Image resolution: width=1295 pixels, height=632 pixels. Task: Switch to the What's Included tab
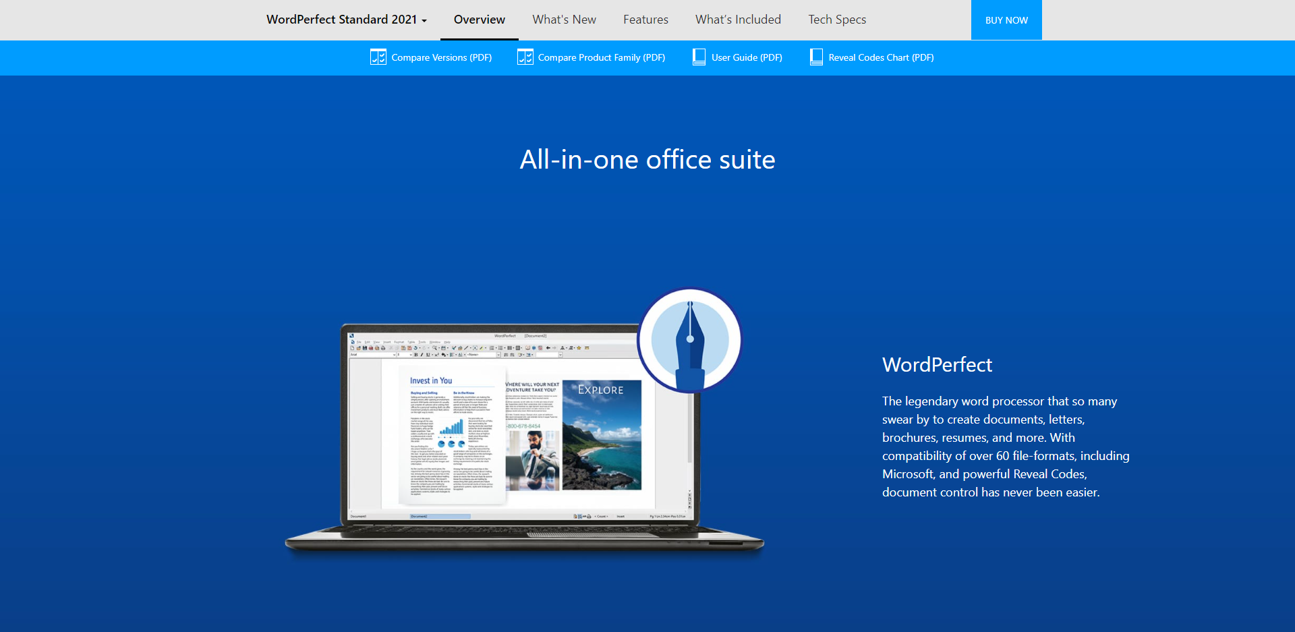point(738,20)
